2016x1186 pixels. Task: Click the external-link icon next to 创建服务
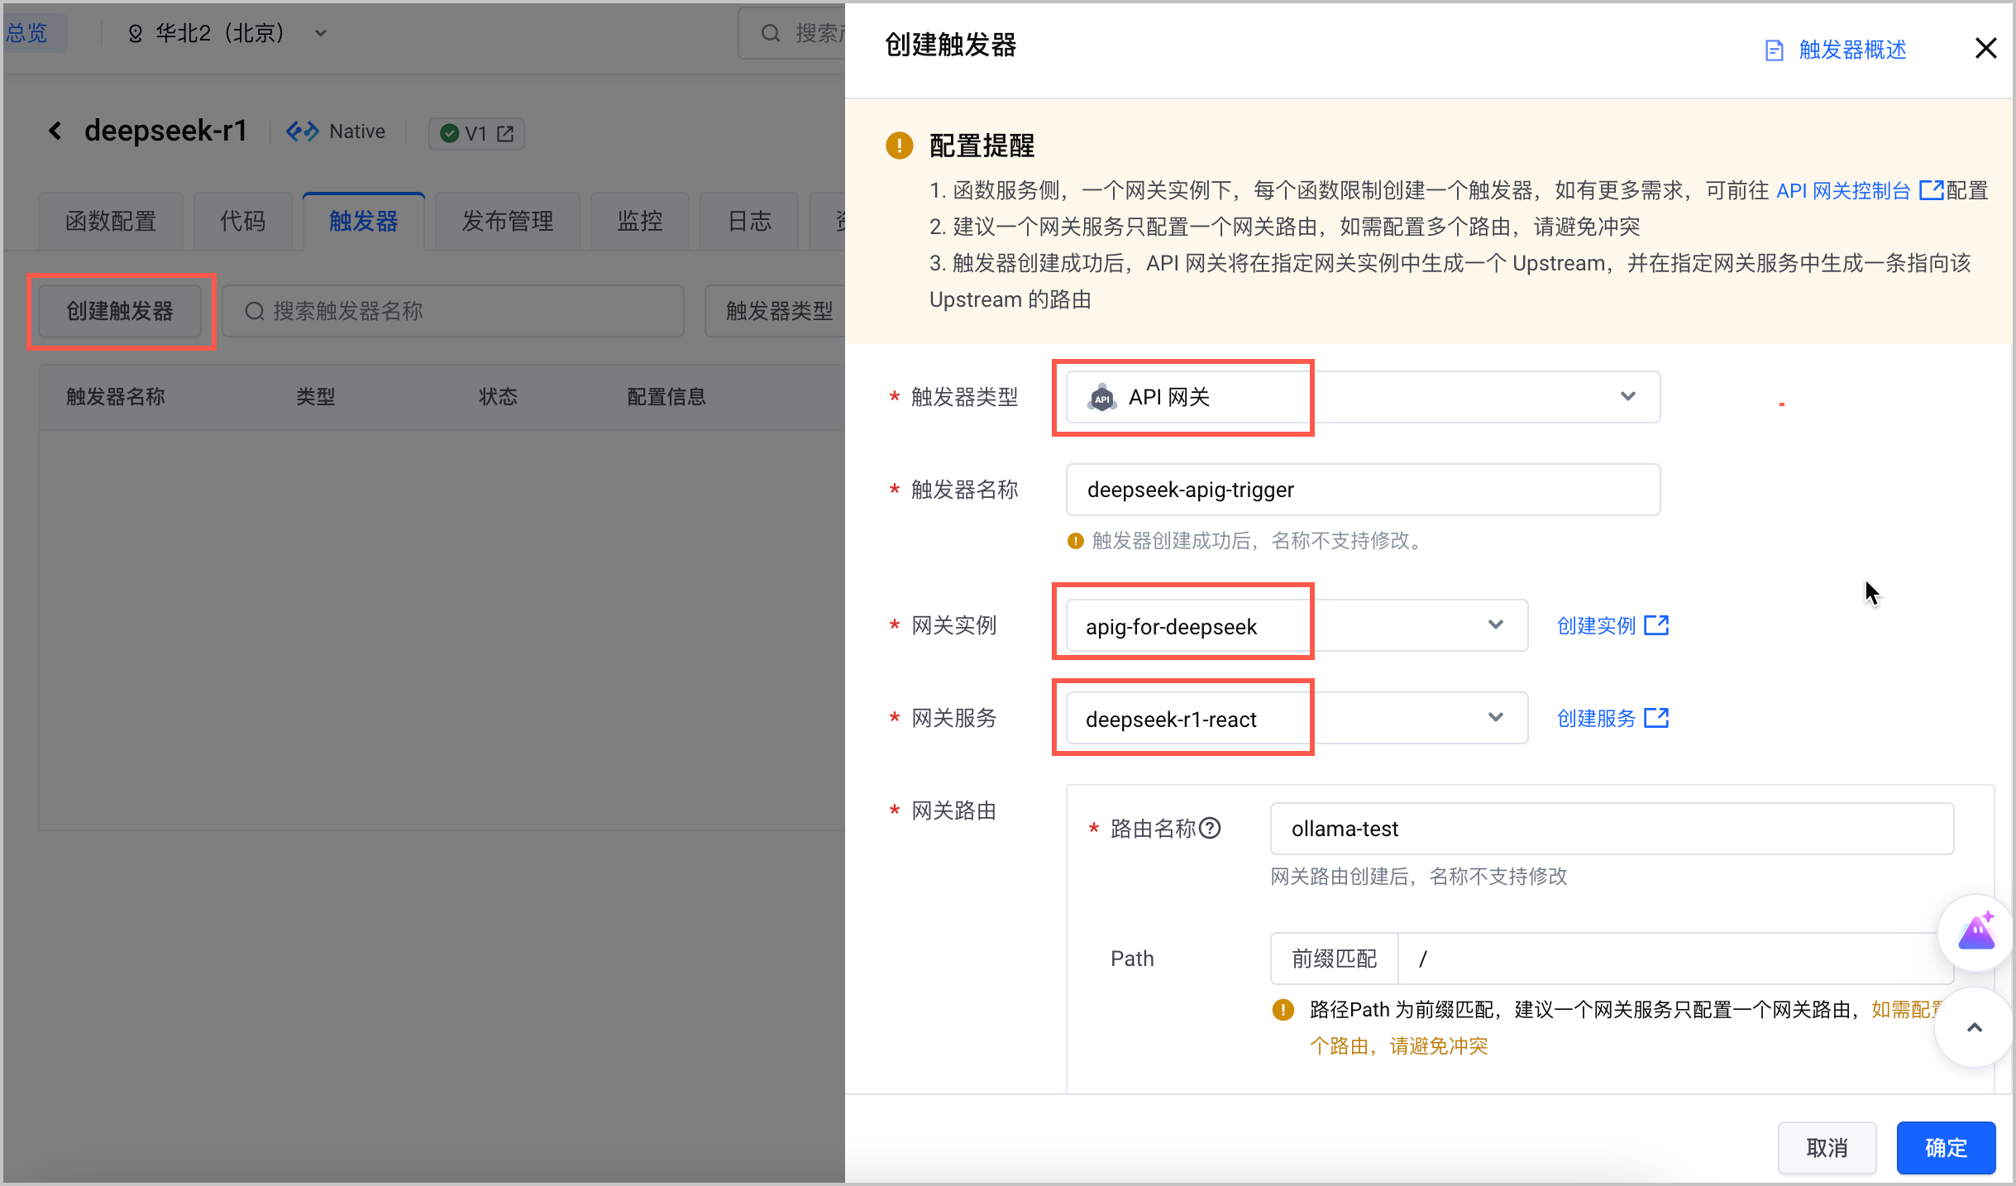tap(1656, 718)
